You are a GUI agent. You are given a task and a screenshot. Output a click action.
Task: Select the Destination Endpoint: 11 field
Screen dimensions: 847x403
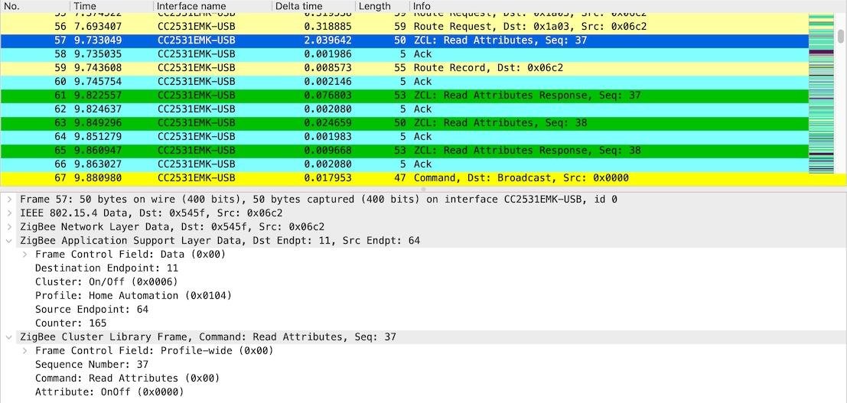106,268
